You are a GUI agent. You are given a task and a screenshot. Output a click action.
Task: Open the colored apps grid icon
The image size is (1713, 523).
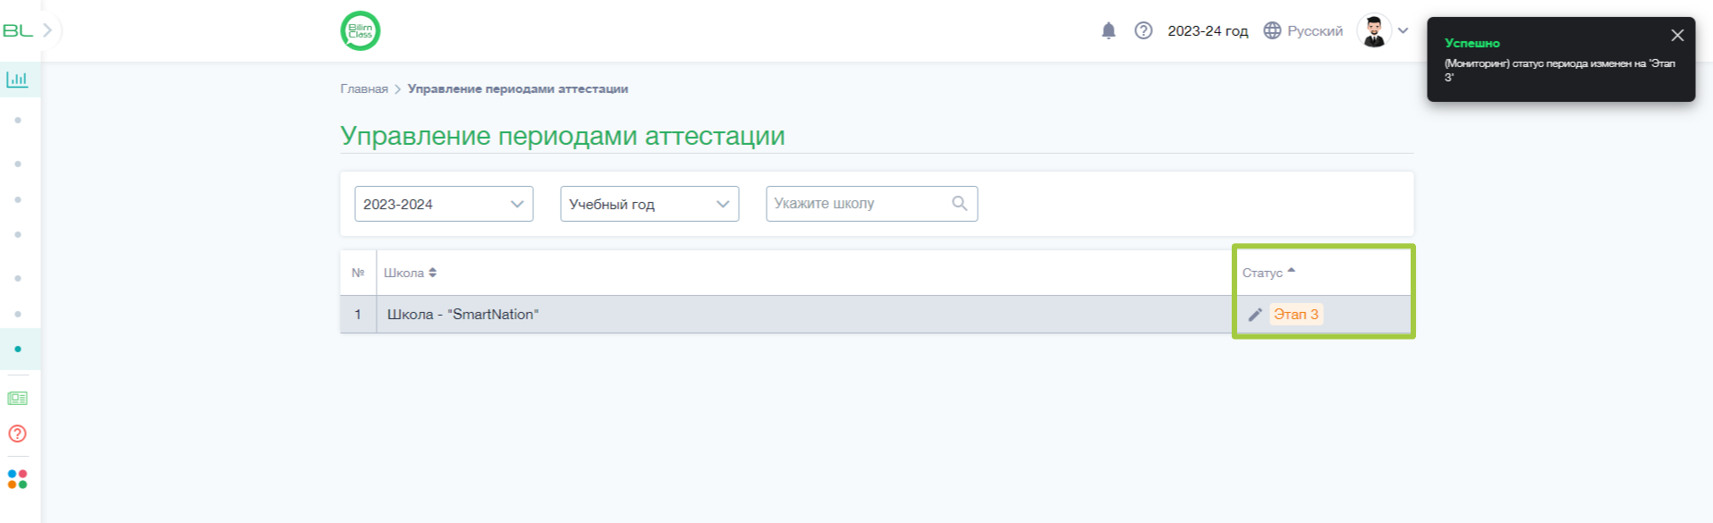click(17, 479)
